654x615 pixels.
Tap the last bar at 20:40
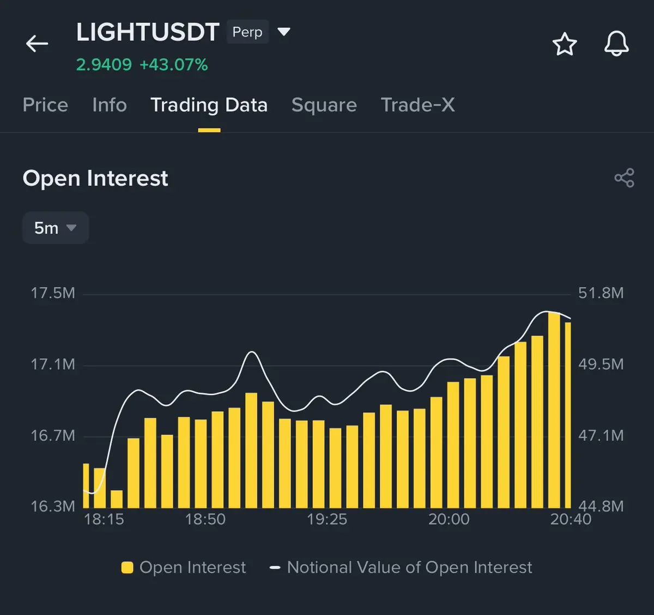pos(568,415)
